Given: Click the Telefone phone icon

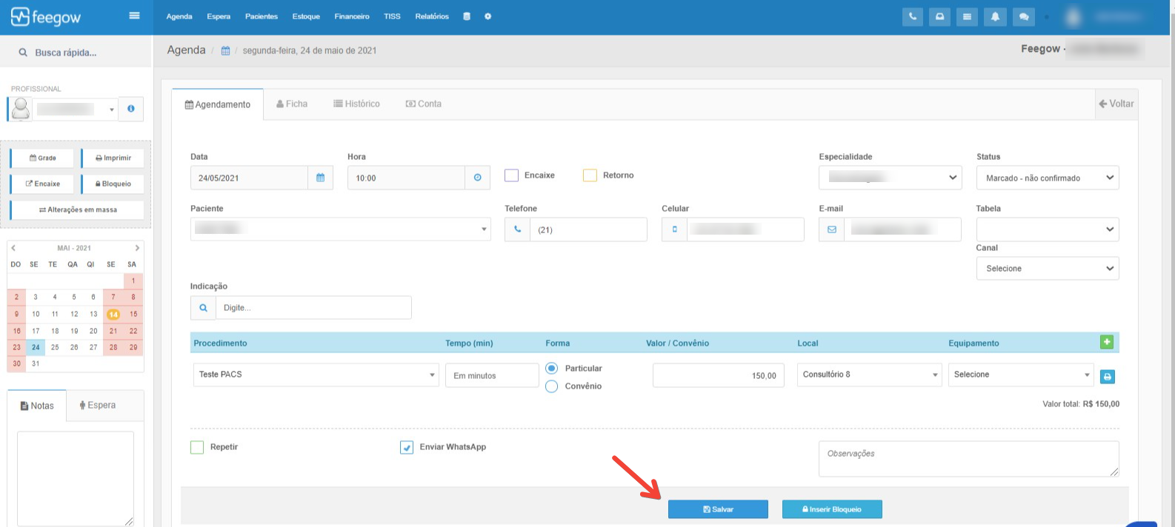Looking at the screenshot, I should [518, 229].
